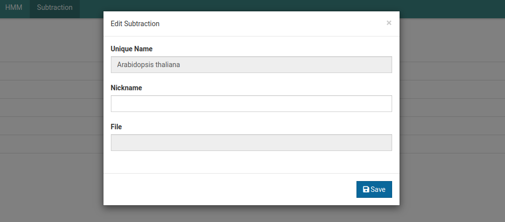
Task: Click the Arabidopsis thaliana text
Action: [x=148, y=65]
